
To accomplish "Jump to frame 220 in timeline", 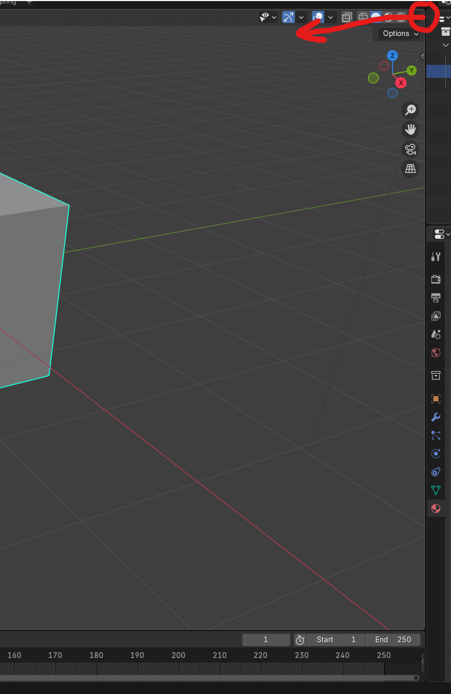I will pyautogui.click(x=261, y=655).
